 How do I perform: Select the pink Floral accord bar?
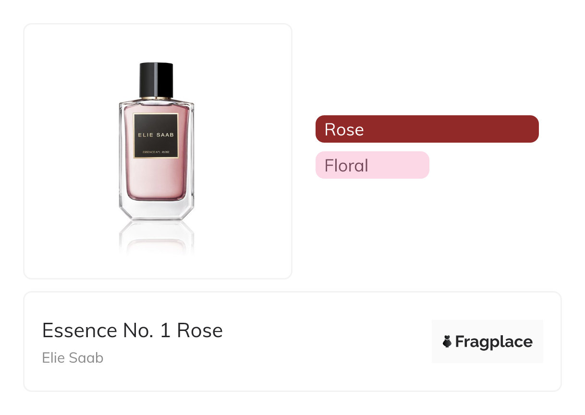click(x=372, y=165)
